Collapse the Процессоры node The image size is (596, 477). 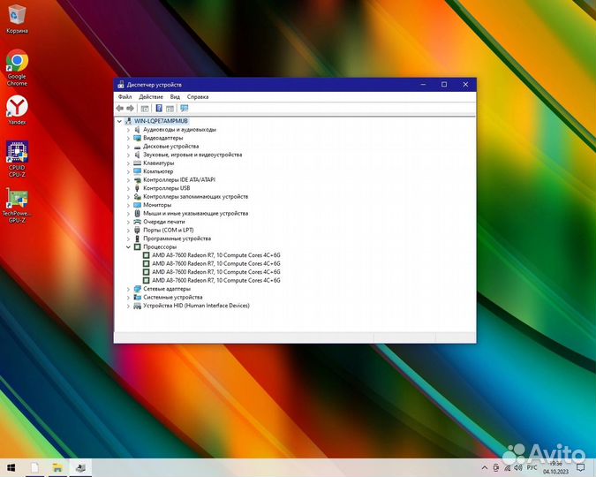click(x=128, y=246)
